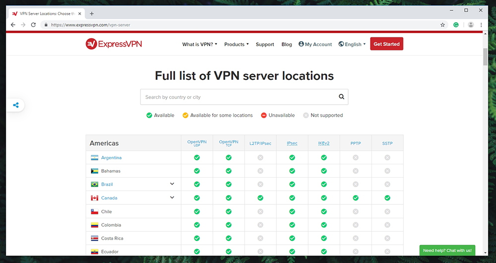This screenshot has width=496, height=263.
Task: Click Canada's green PPTP checkmark
Action: point(356,198)
